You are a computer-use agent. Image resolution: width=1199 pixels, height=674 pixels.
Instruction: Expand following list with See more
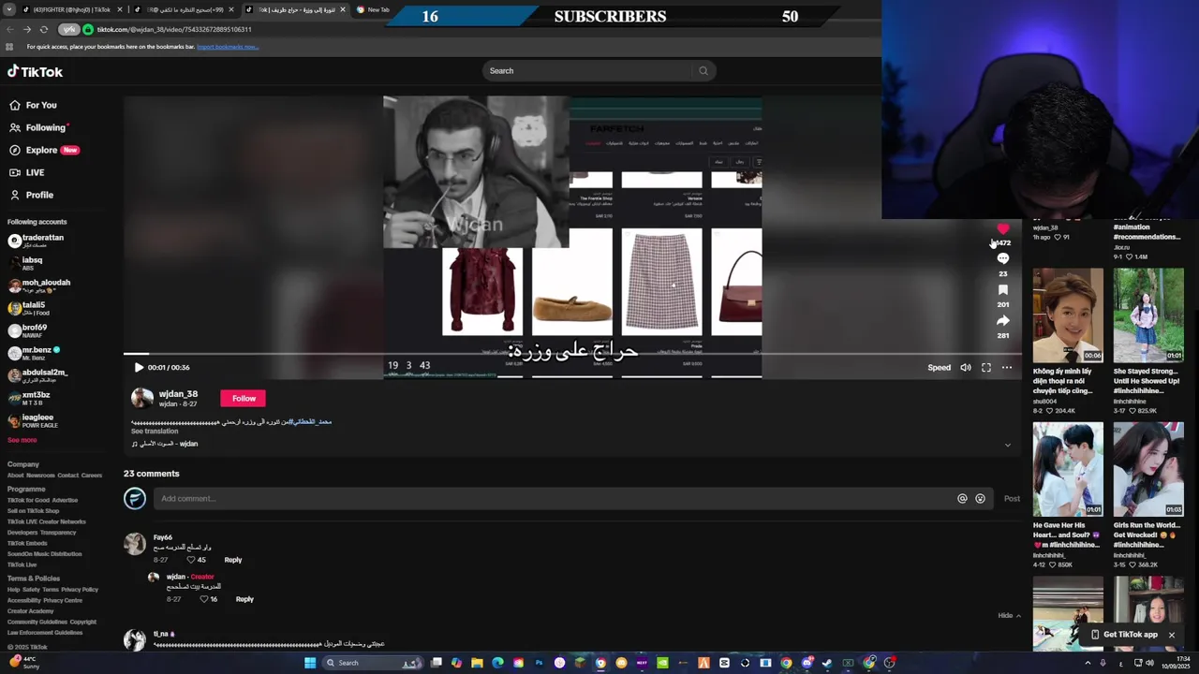22,440
